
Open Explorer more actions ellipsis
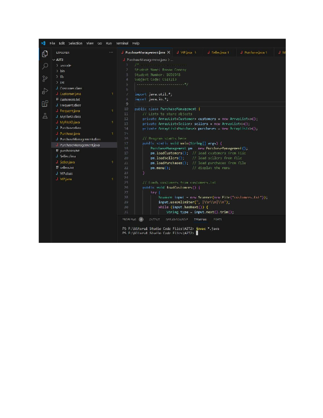tap(111, 52)
